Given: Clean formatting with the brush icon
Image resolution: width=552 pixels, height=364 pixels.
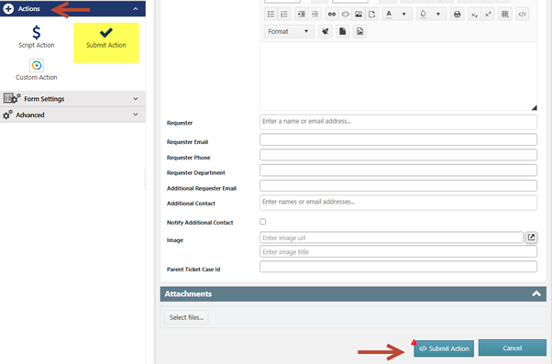Looking at the screenshot, I should (x=326, y=31).
